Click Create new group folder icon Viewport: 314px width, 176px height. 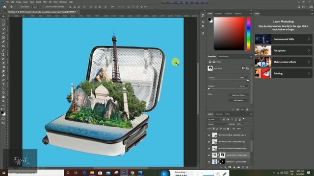tap(238, 167)
